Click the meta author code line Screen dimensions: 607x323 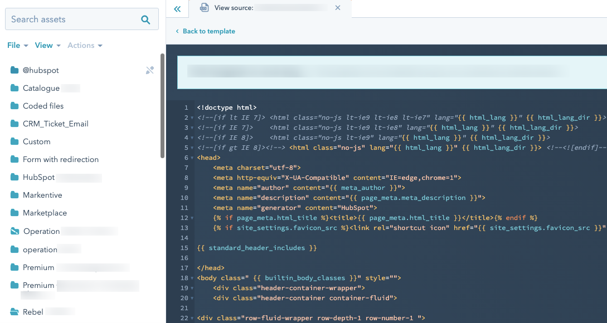pos(309,188)
